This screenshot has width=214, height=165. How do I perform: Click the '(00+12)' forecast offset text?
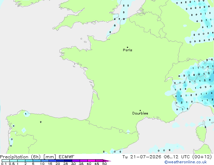point(202,157)
